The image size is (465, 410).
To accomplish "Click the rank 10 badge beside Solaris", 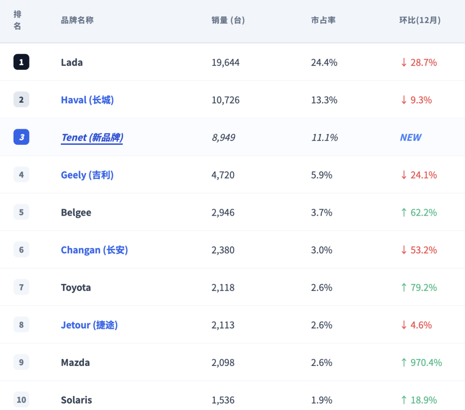I will point(22,400).
